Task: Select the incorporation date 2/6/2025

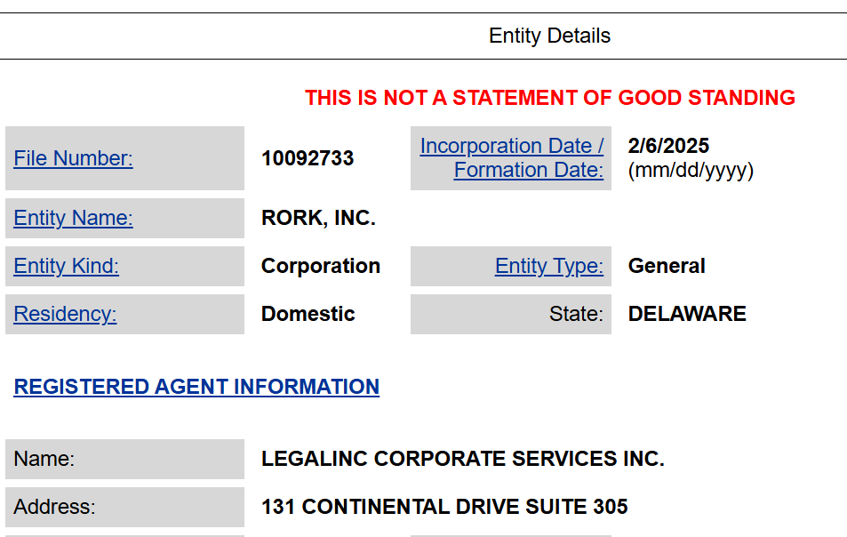Action: click(668, 146)
